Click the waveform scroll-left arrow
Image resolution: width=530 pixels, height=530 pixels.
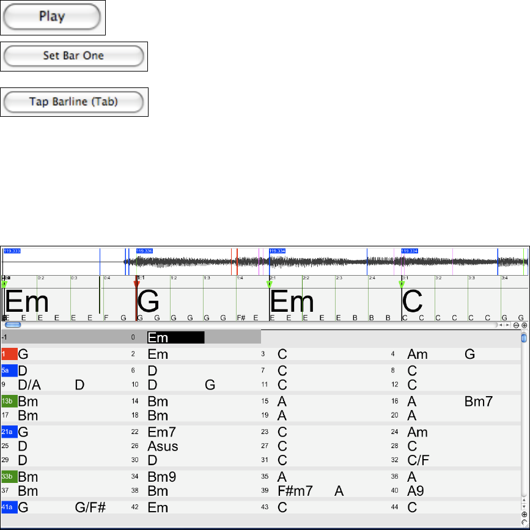(x=501, y=325)
